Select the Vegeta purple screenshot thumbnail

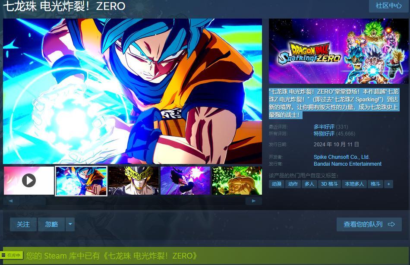[186, 180]
